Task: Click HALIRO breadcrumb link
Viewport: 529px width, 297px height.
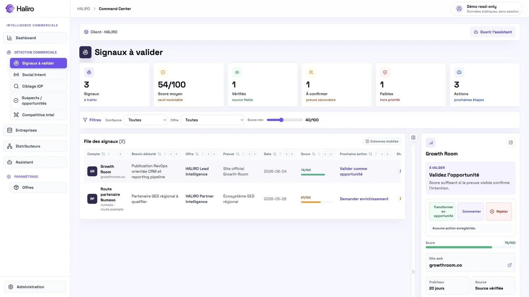Action: (84, 9)
